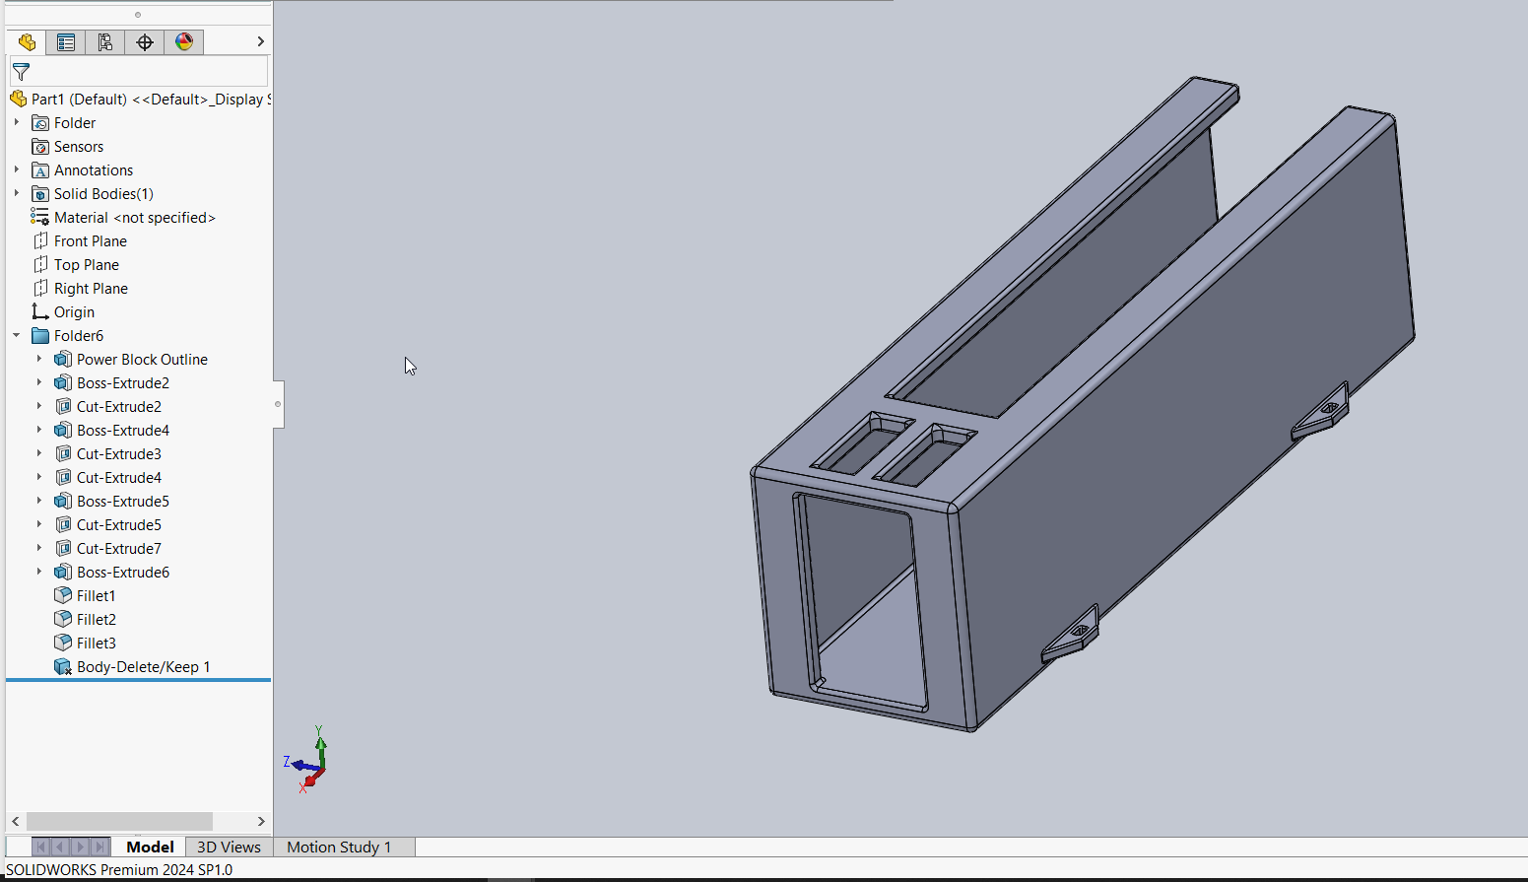The height and width of the screenshot is (882, 1528).
Task: Collapse the Folder6 tree node
Action: (x=17, y=336)
